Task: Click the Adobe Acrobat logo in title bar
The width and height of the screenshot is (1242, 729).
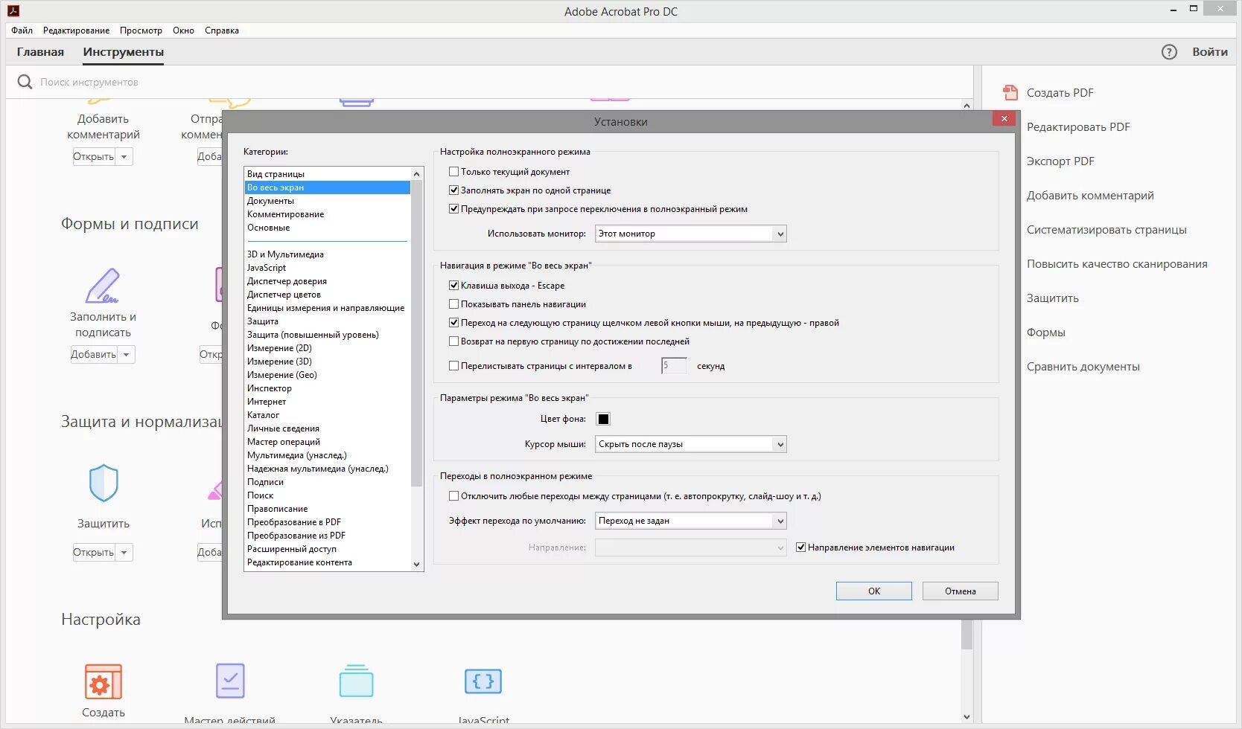Action: point(13,11)
